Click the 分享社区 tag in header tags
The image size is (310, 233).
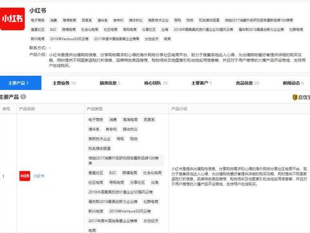tap(149, 30)
